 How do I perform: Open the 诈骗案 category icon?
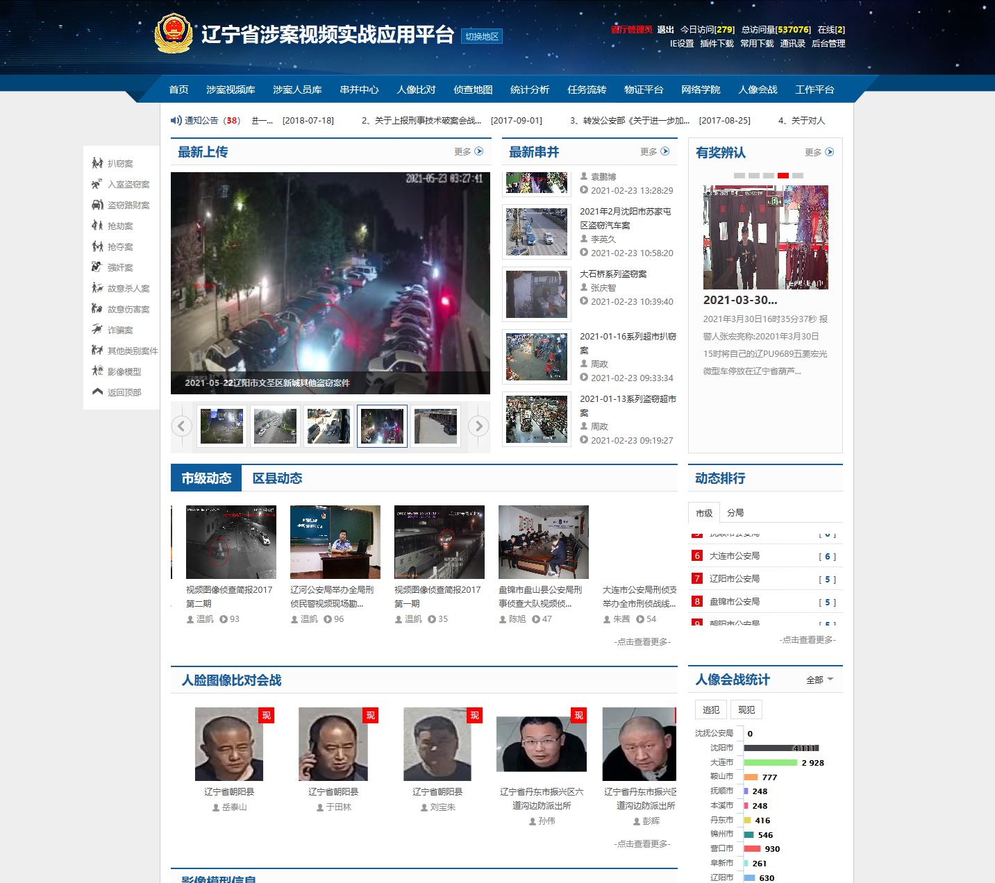(97, 330)
